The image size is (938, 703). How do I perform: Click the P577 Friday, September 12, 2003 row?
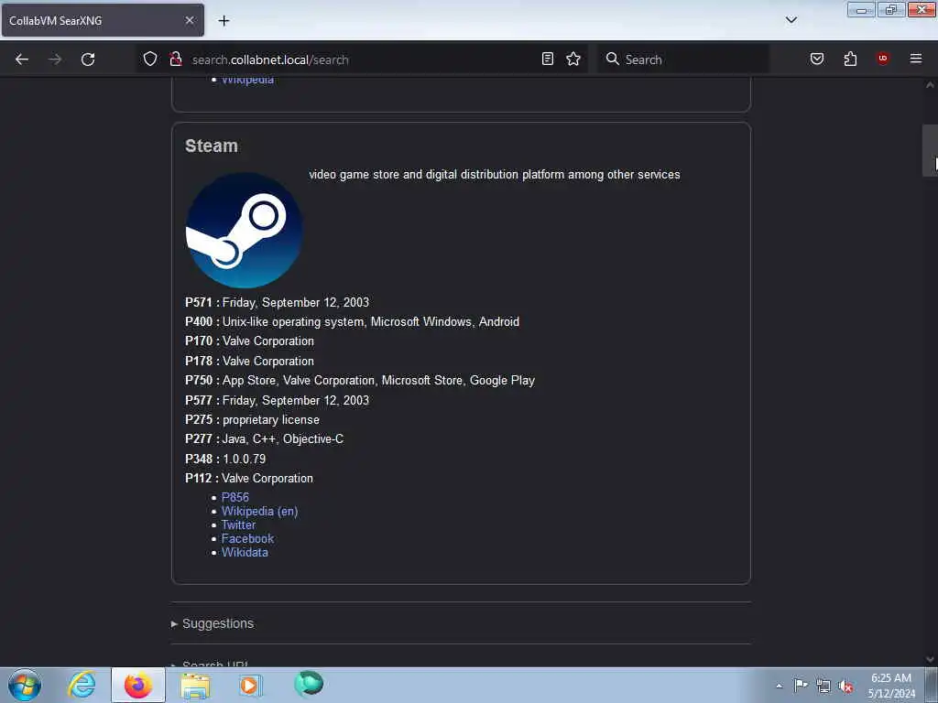click(277, 401)
